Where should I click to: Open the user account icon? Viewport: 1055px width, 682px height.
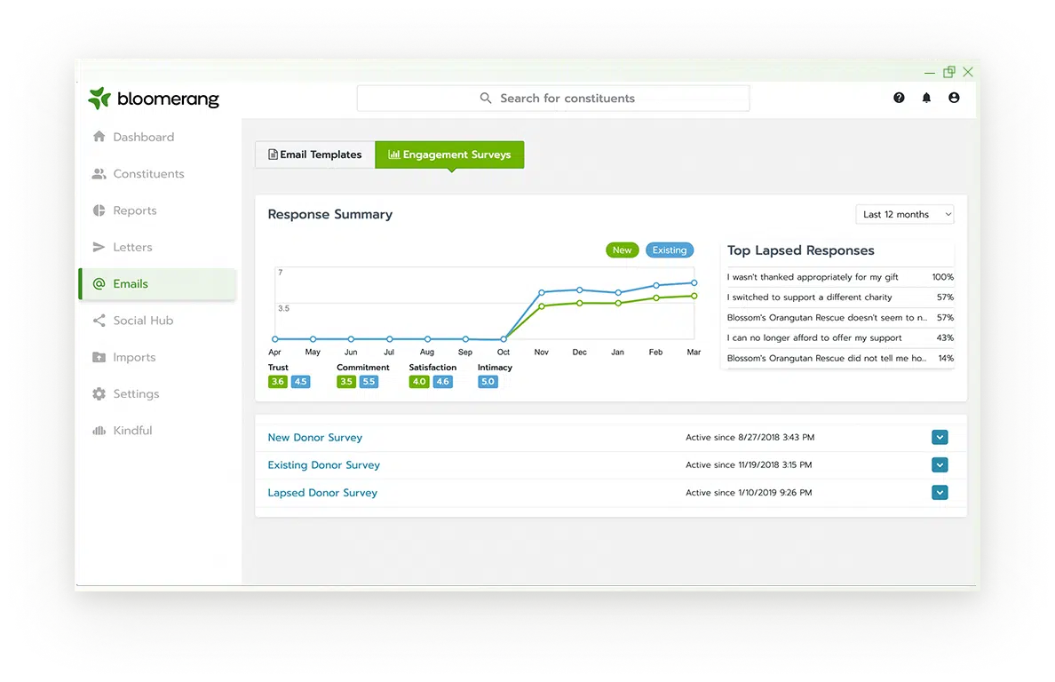coord(954,98)
